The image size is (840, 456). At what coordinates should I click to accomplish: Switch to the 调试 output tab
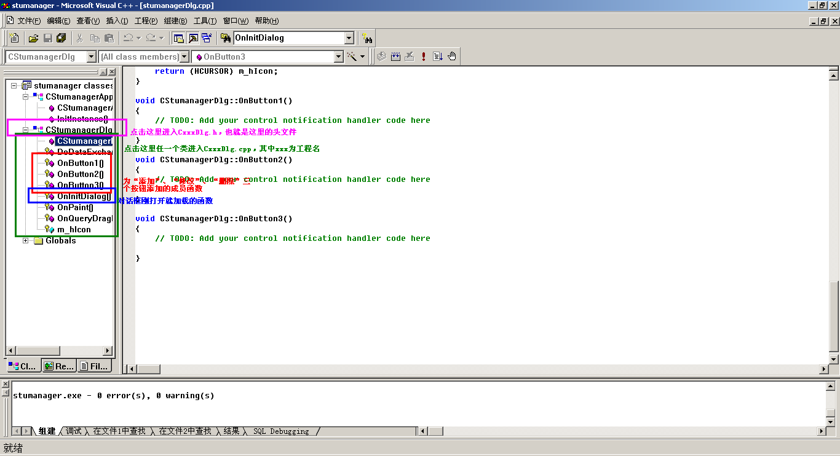point(74,431)
